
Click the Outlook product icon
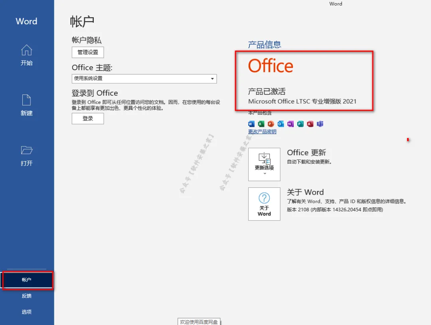[x=281, y=124]
